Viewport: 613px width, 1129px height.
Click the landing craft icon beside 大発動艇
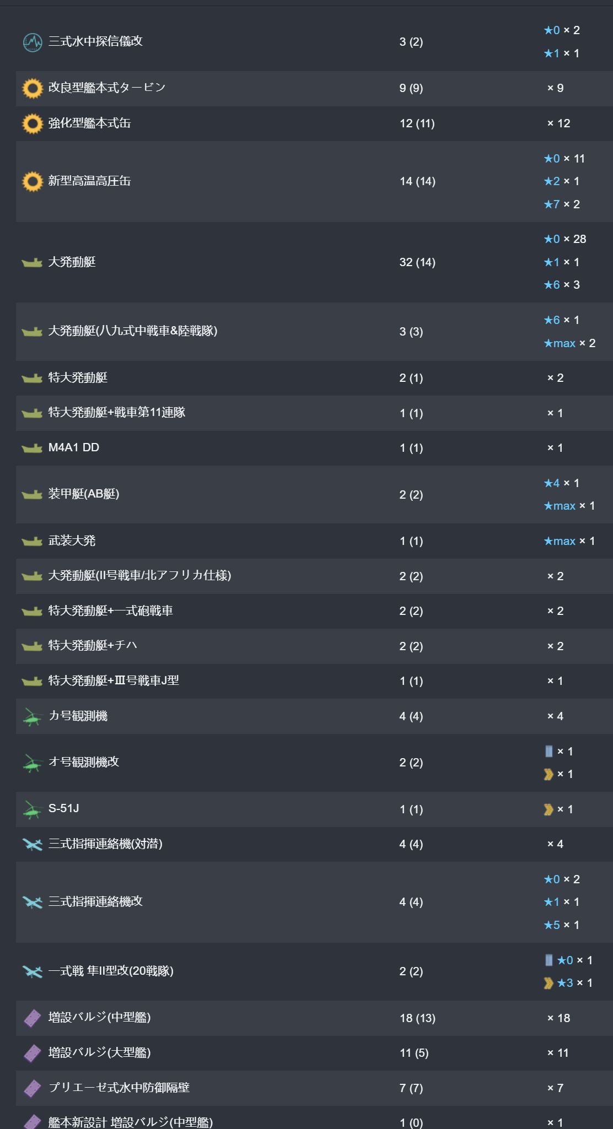32,262
